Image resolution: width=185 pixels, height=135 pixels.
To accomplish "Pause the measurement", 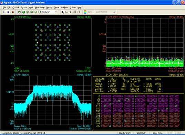I will coord(8,12).
